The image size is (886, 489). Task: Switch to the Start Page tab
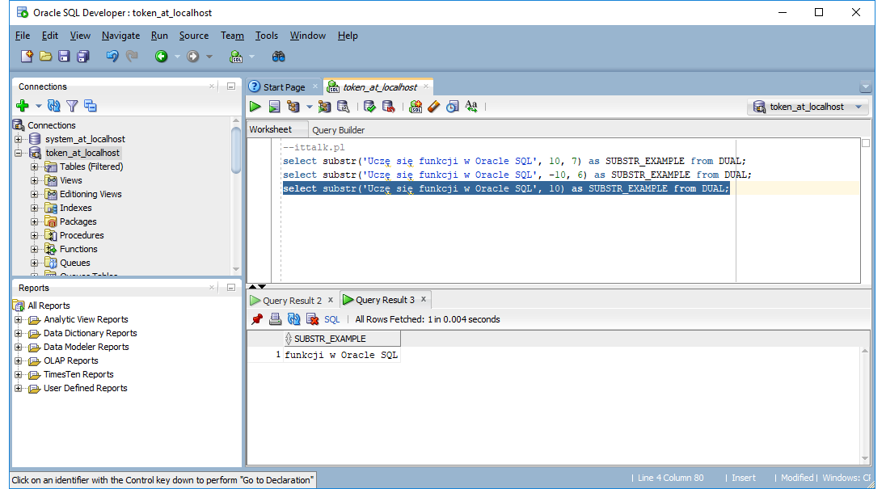pos(284,87)
